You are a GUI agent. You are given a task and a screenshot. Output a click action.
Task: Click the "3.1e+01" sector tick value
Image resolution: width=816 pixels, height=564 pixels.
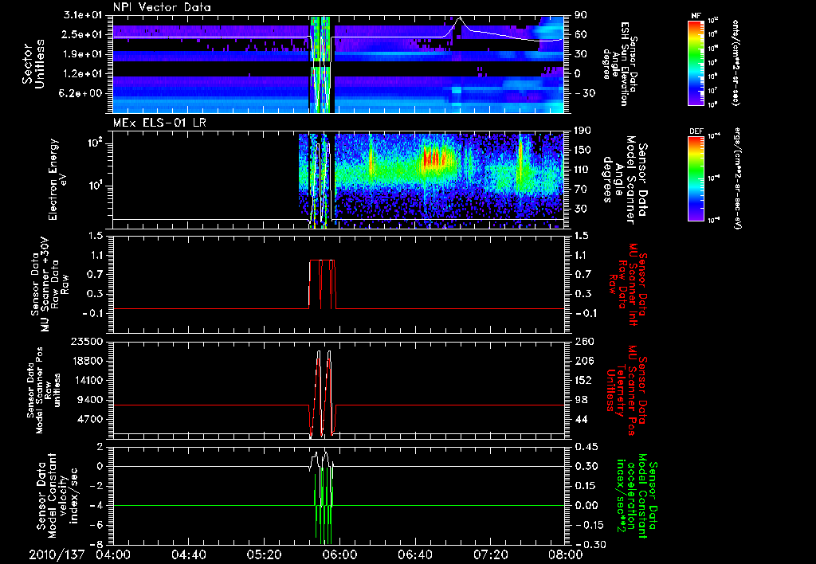click(83, 15)
